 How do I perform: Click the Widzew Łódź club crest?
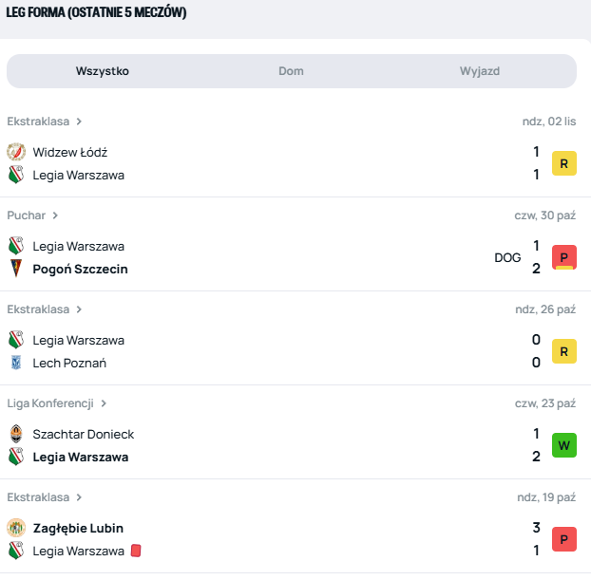15,152
